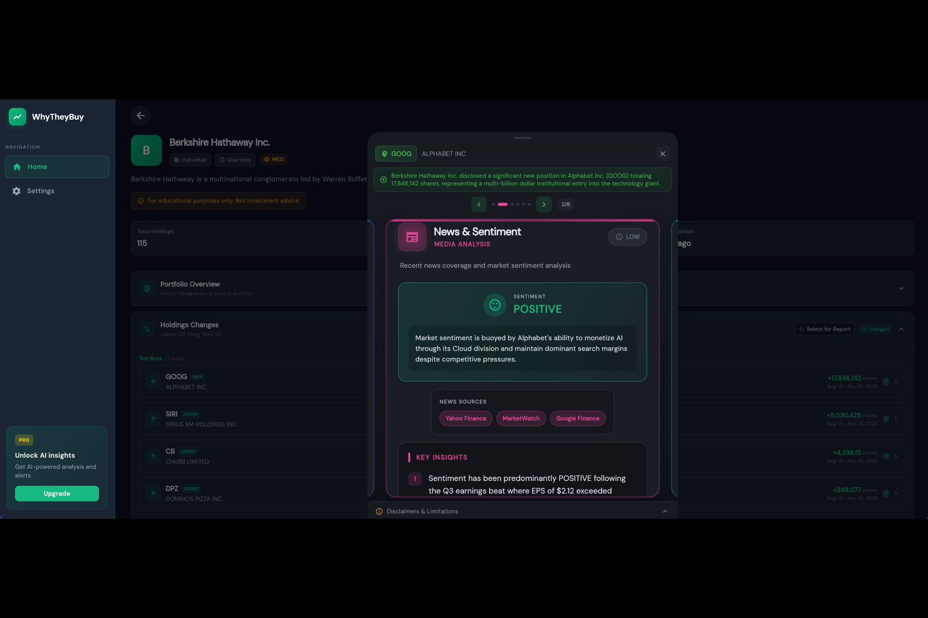
Task: Click the WhyTheyBuy logo icon
Action: (x=17, y=117)
